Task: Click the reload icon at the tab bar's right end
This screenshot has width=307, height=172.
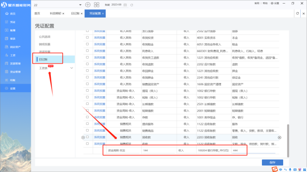Action: click(297, 13)
